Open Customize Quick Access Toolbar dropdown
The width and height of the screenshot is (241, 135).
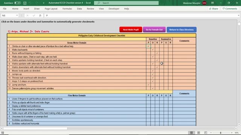tap(44, 3)
